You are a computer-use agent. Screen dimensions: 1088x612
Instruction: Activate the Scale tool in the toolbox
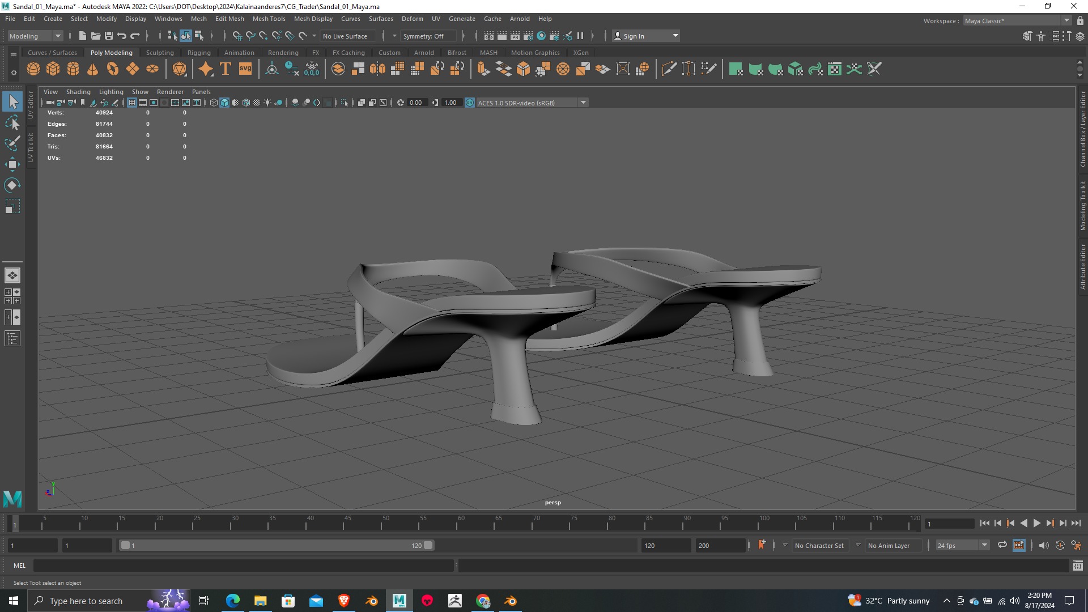click(12, 206)
